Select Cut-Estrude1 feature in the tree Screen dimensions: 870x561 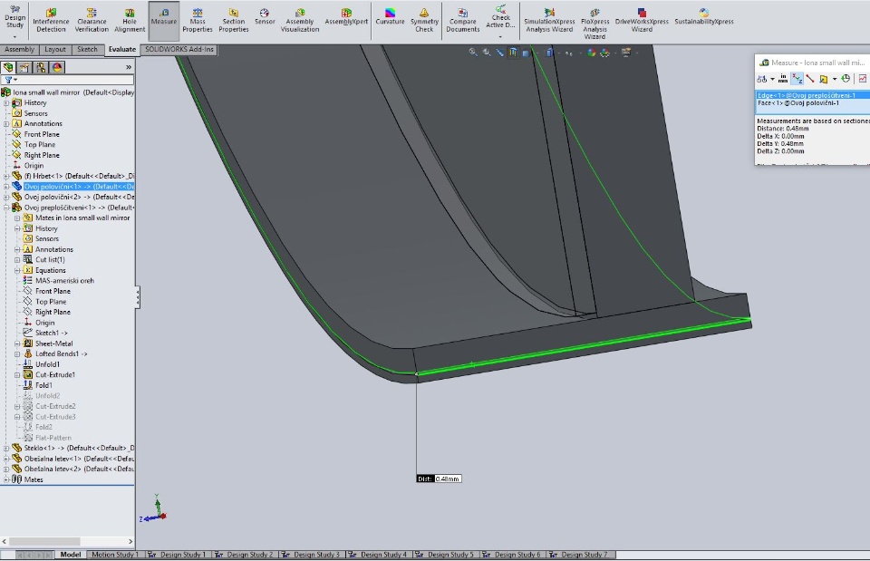[x=54, y=375]
